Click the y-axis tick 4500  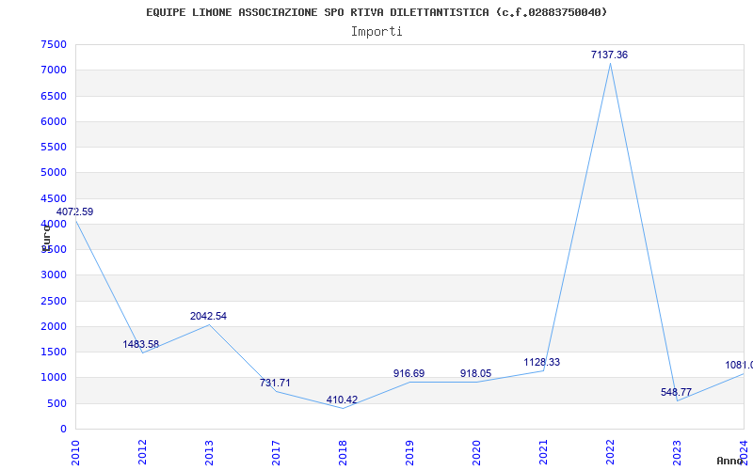pyautogui.click(x=54, y=198)
